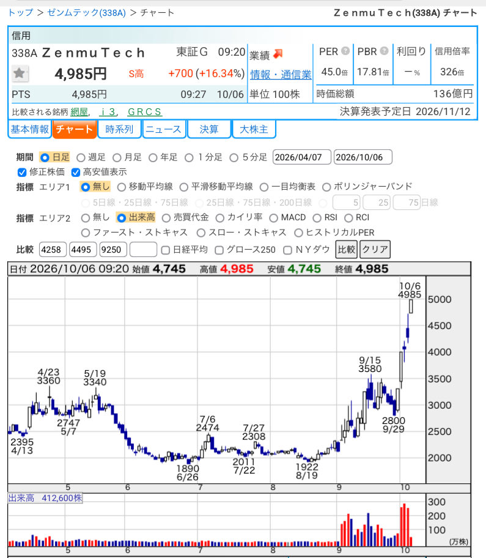
Task: Add stock to favorites with star icon
Action: pyautogui.click(x=20, y=73)
